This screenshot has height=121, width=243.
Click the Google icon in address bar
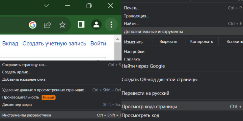pyautogui.click(x=32, y=25)
